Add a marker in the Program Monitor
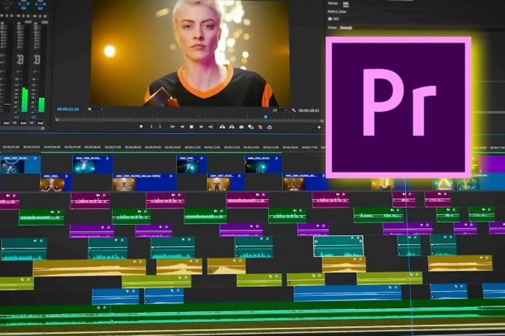This screenshot has height=336, width=505. (141, 127)
